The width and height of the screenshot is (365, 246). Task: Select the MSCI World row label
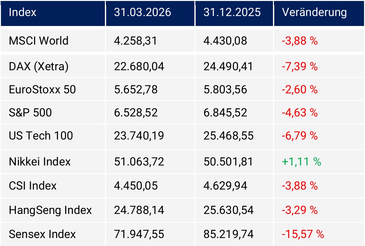[38, 41]
